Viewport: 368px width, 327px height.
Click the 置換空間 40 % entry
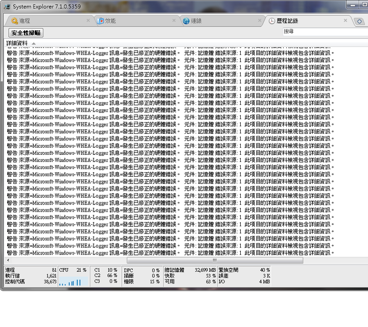(244, 270)
